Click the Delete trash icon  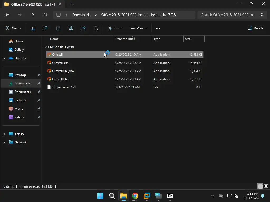point(96,28)
